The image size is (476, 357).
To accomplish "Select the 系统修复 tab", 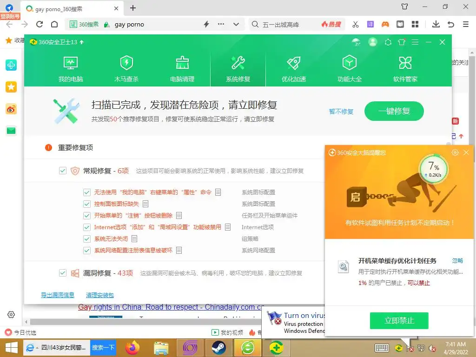I will (x=238, y=69).
